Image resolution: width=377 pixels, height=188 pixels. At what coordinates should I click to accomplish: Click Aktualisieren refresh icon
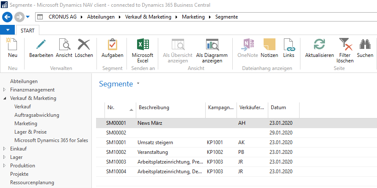click(x=319, y=44)
